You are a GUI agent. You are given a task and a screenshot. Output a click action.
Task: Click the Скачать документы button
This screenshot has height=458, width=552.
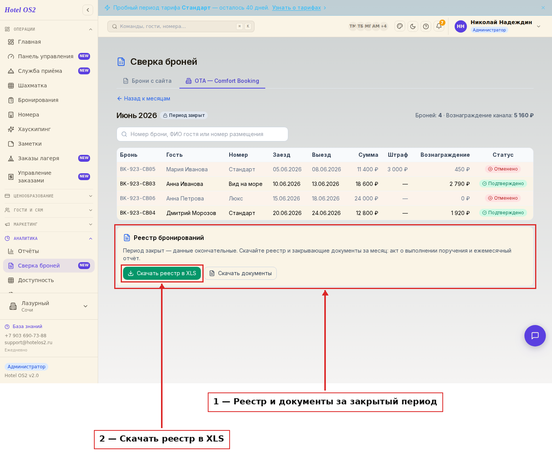[240, 273]
